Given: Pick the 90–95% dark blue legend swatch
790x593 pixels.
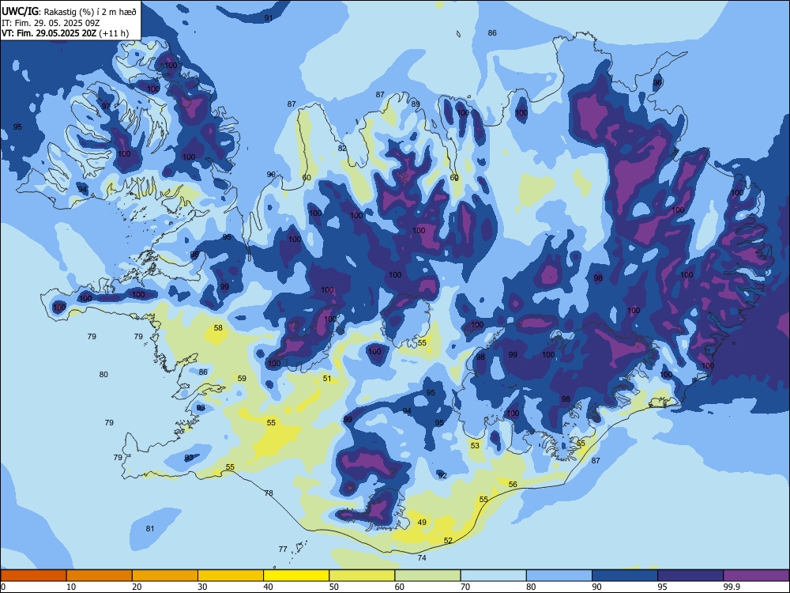Looking at the screenshot, I should coord(625,576).
